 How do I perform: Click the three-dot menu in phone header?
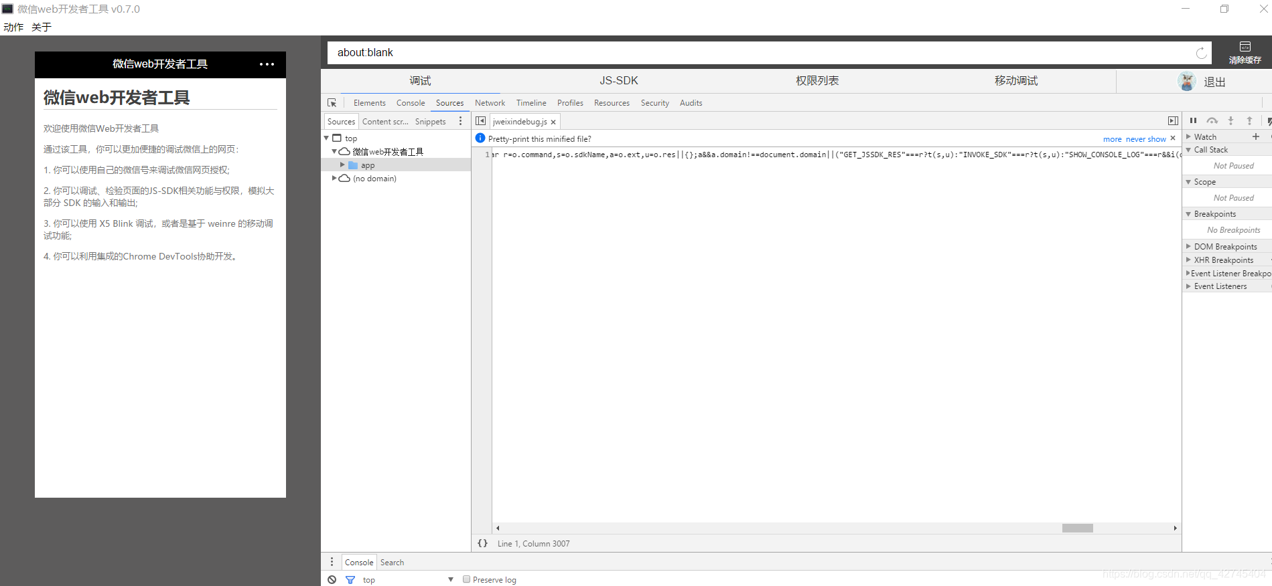(x=267, y=64)
